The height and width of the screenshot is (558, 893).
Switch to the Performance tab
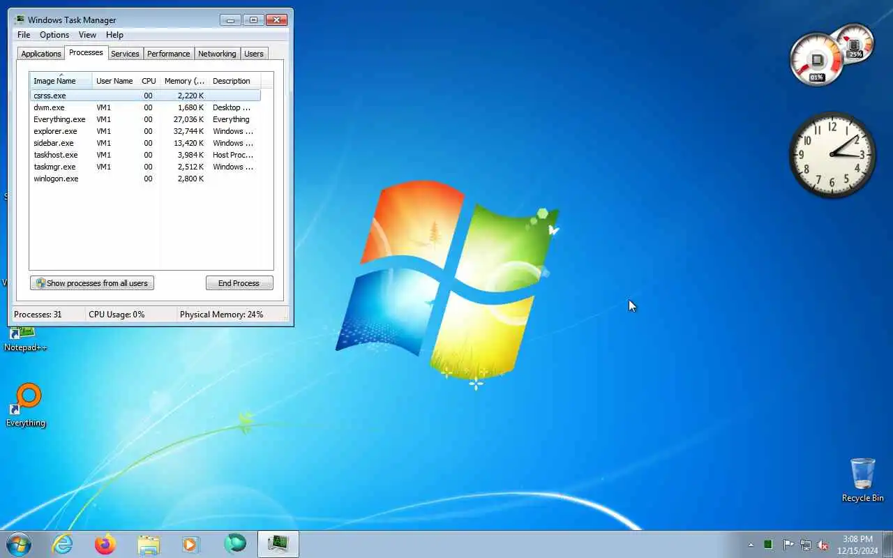tap(168, 54)
